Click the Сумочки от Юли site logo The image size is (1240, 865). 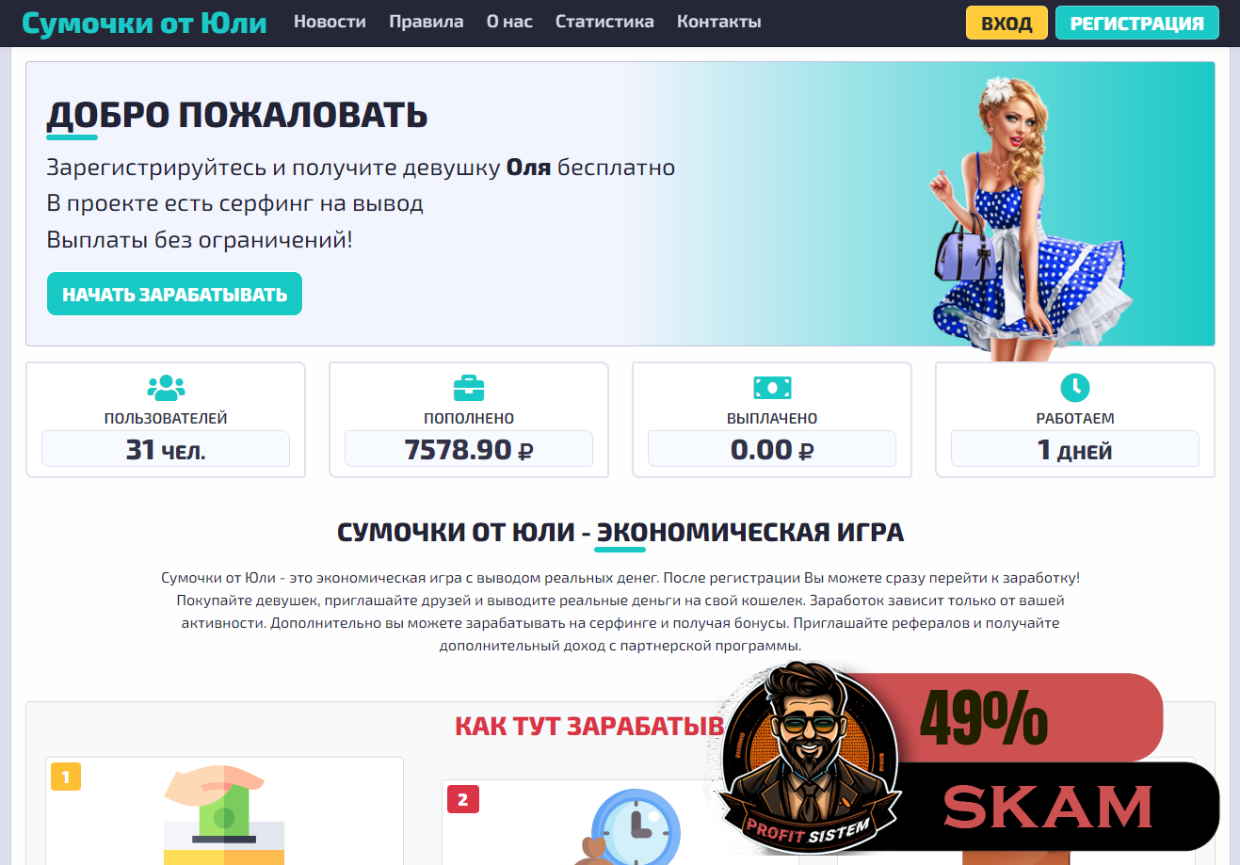tap(144, 23)
